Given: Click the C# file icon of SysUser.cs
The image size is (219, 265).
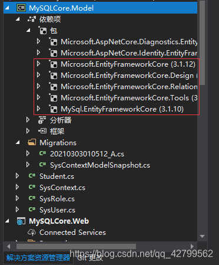Looking at the screenshot, I should tap(32, 210).
